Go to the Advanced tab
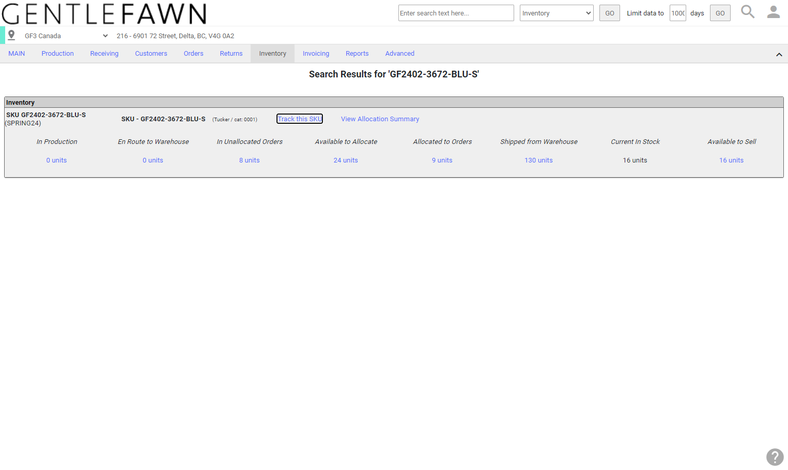788x470 pixels. tap(399, 54)
